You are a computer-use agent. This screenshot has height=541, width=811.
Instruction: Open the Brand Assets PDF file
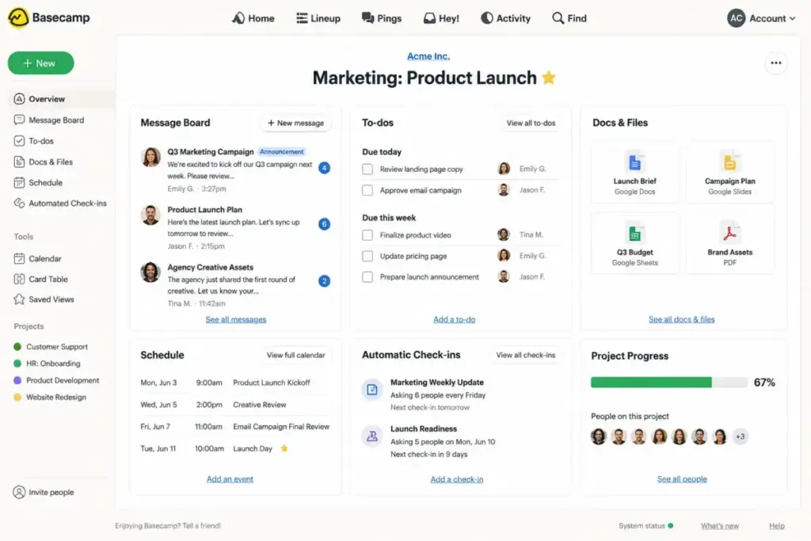click(729, 244)
